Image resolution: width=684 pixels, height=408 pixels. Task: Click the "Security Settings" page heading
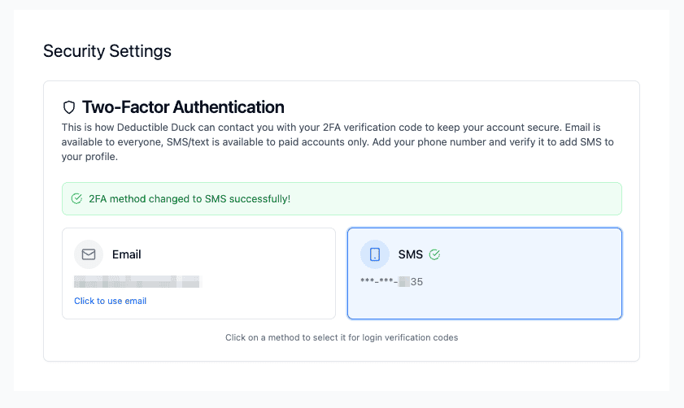(x=107, y=51)
